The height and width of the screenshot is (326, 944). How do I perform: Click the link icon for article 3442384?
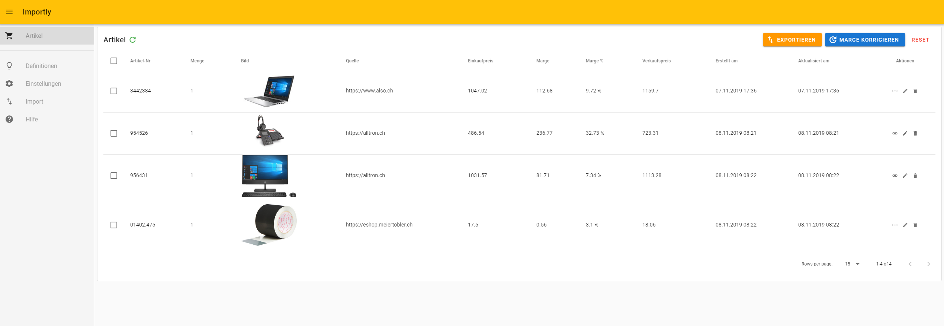point(895,91)
